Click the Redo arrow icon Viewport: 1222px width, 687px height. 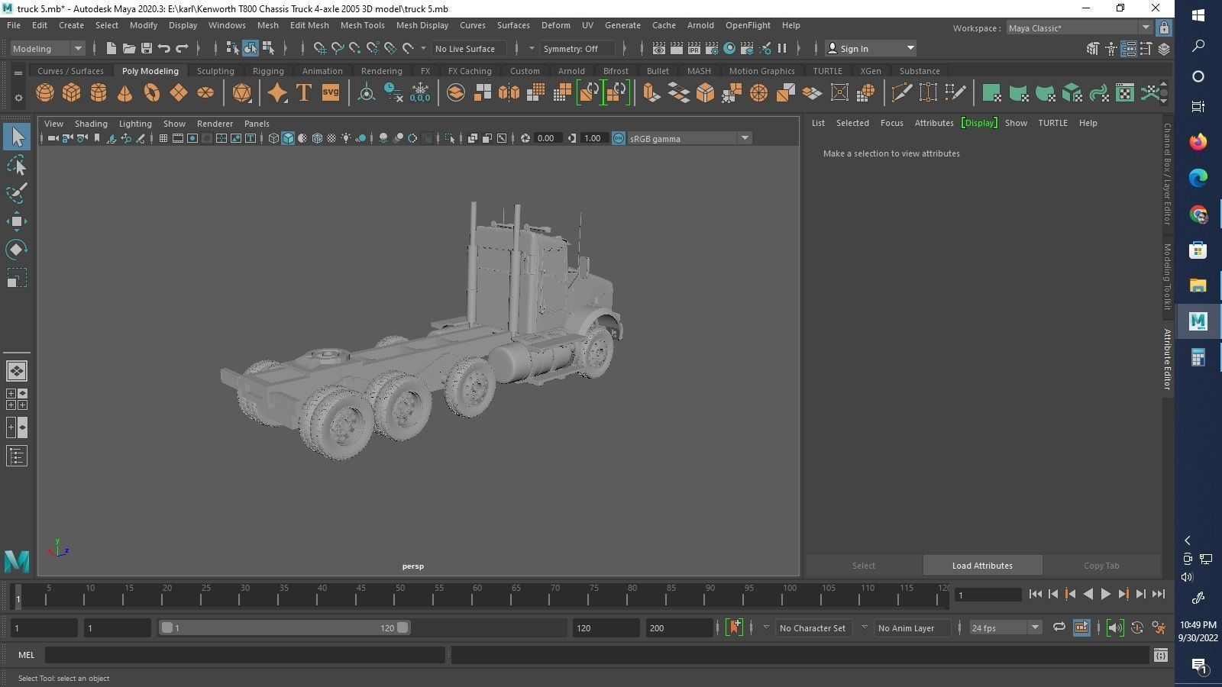[x=182, y=48]
